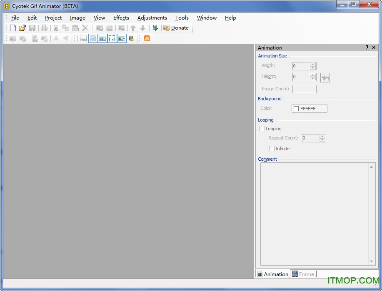Click the resize-to-fit icon beside Height
The image size is (382, 291).
coord(325,77)
